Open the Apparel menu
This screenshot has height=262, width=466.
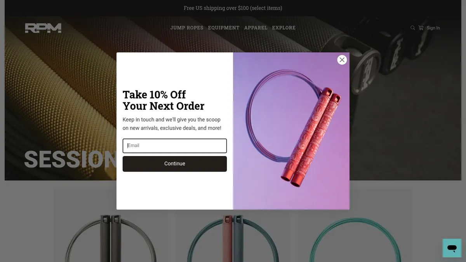click(x=256, y=28)
